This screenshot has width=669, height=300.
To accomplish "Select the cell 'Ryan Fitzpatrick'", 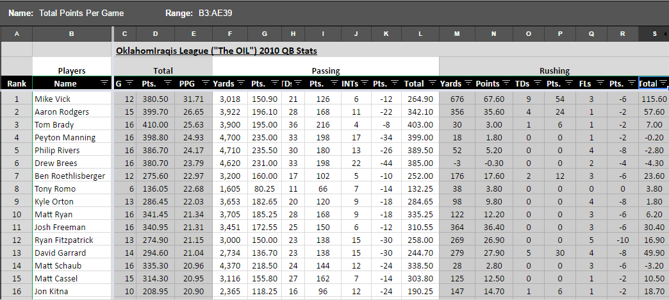I will click(72, 240).
